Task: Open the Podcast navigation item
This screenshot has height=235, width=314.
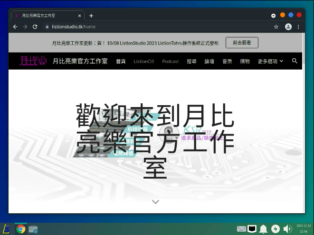Action: (171, 61)
